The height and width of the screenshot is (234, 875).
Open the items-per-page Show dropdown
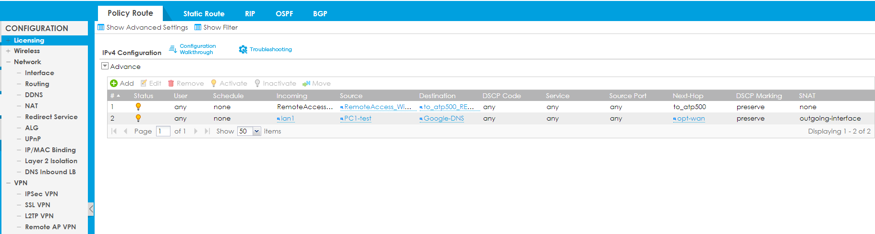click(x=256, y=131)
